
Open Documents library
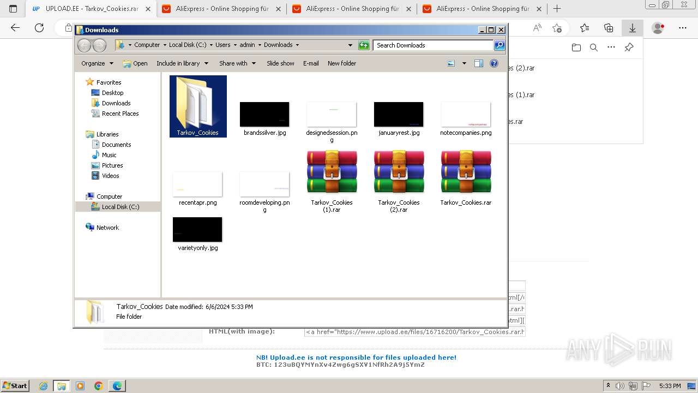[x=116, y=145]
